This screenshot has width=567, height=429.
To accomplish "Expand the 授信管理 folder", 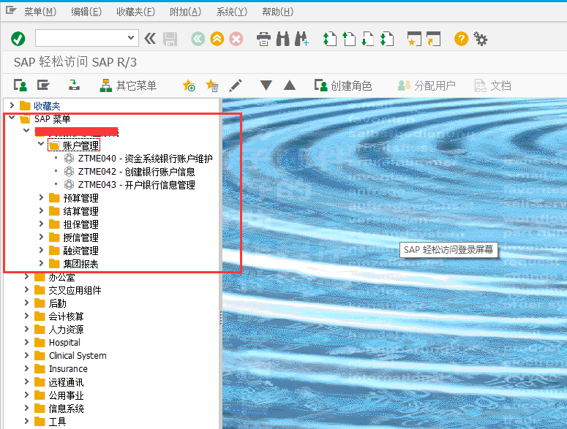I will (41, 237).
